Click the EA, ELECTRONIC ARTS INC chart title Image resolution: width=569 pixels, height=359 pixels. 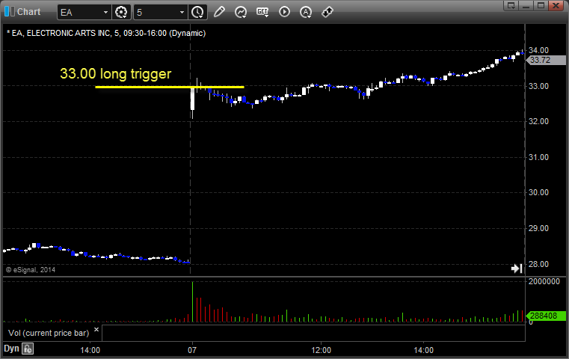[106, 33]
